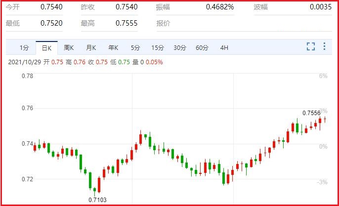Viewport: 339px width, 206px height.
Task: Click the 波幅 label
Action: point(261,7)
